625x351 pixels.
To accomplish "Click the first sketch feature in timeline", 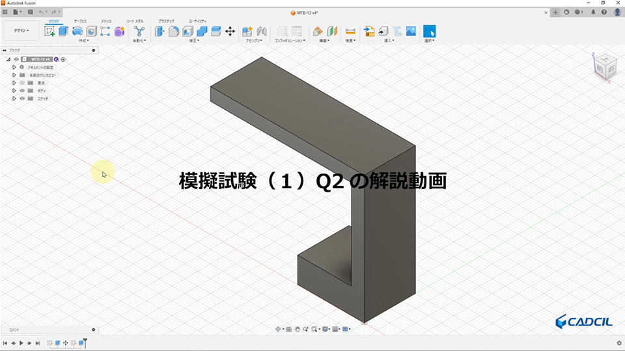I will (50, 343).
